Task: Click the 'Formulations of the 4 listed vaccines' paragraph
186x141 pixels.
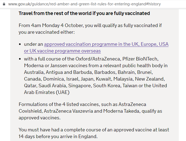Action: tap(90, 111)
